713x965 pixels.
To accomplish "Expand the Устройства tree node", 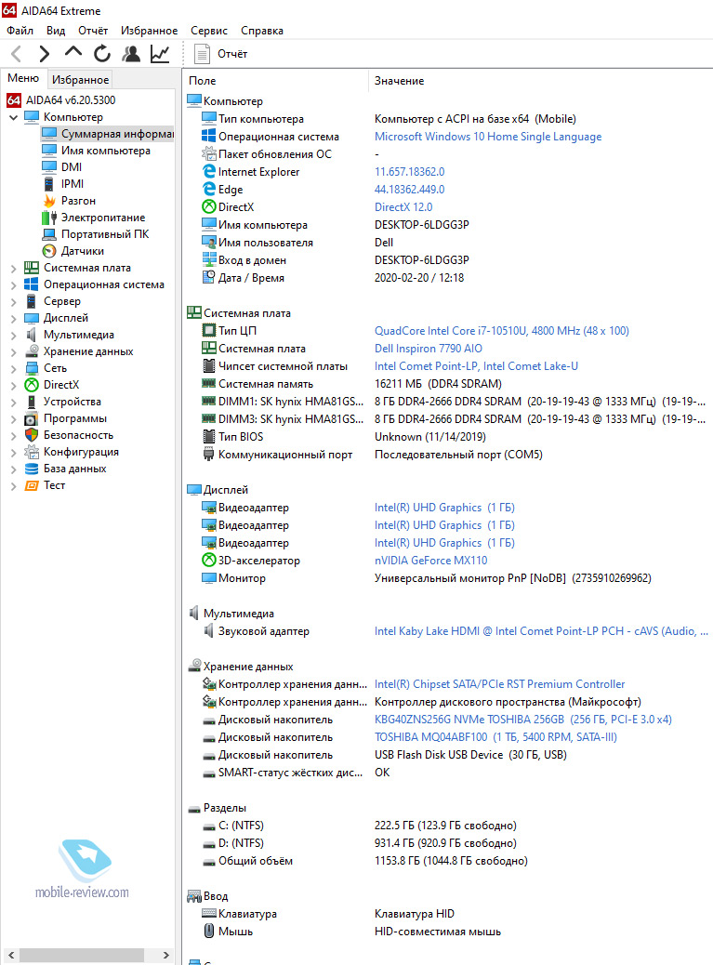I will 14,402.
